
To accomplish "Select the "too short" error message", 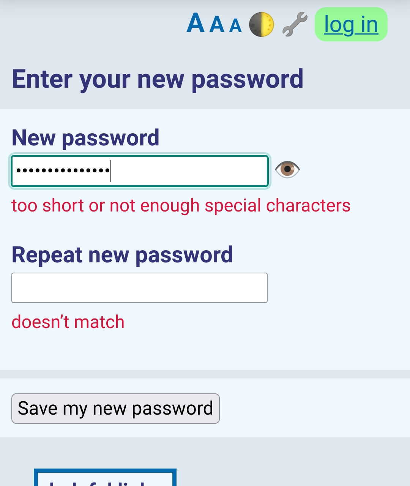I will tap(181, 206).
